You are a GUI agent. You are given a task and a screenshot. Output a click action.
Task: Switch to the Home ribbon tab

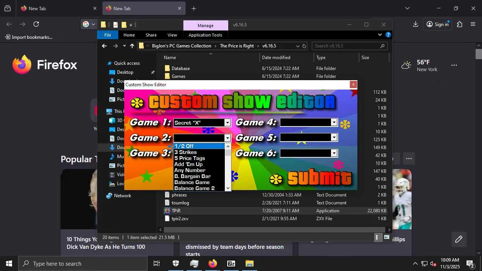tap(129, 35)
